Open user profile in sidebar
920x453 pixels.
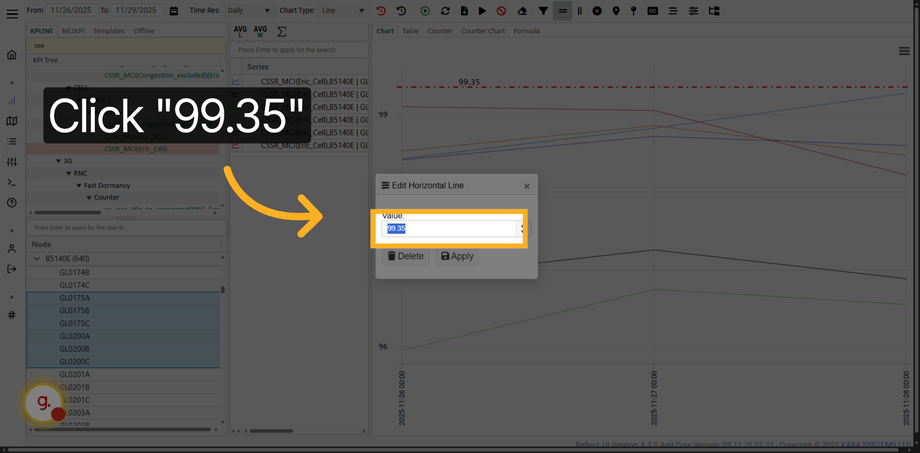click(x=12, y=249)
